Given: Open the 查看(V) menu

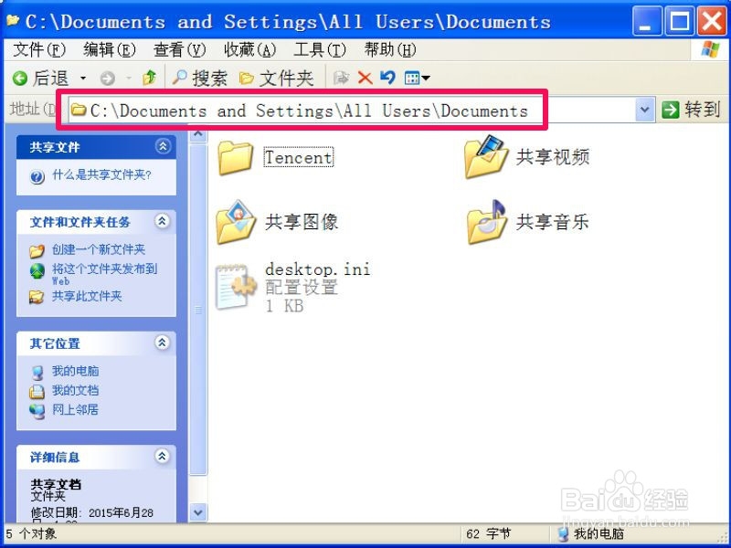Looking at the screenshot, I should [179, 49].
